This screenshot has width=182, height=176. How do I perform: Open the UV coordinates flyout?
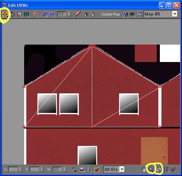[132, 14]
